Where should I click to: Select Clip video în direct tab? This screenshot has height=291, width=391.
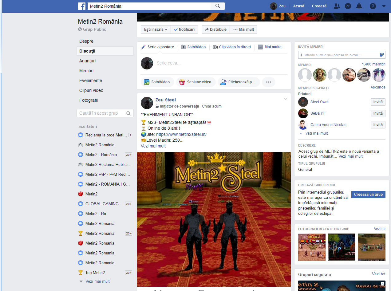pos(232,47)
